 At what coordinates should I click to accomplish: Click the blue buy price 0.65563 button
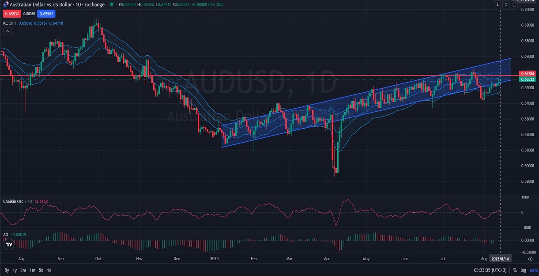[x=46, y=14]
